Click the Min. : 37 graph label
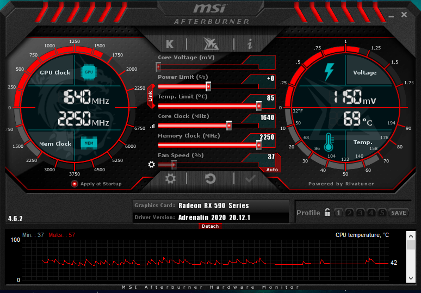This screenshot has width=421, height=293. (x=33, y=235)
